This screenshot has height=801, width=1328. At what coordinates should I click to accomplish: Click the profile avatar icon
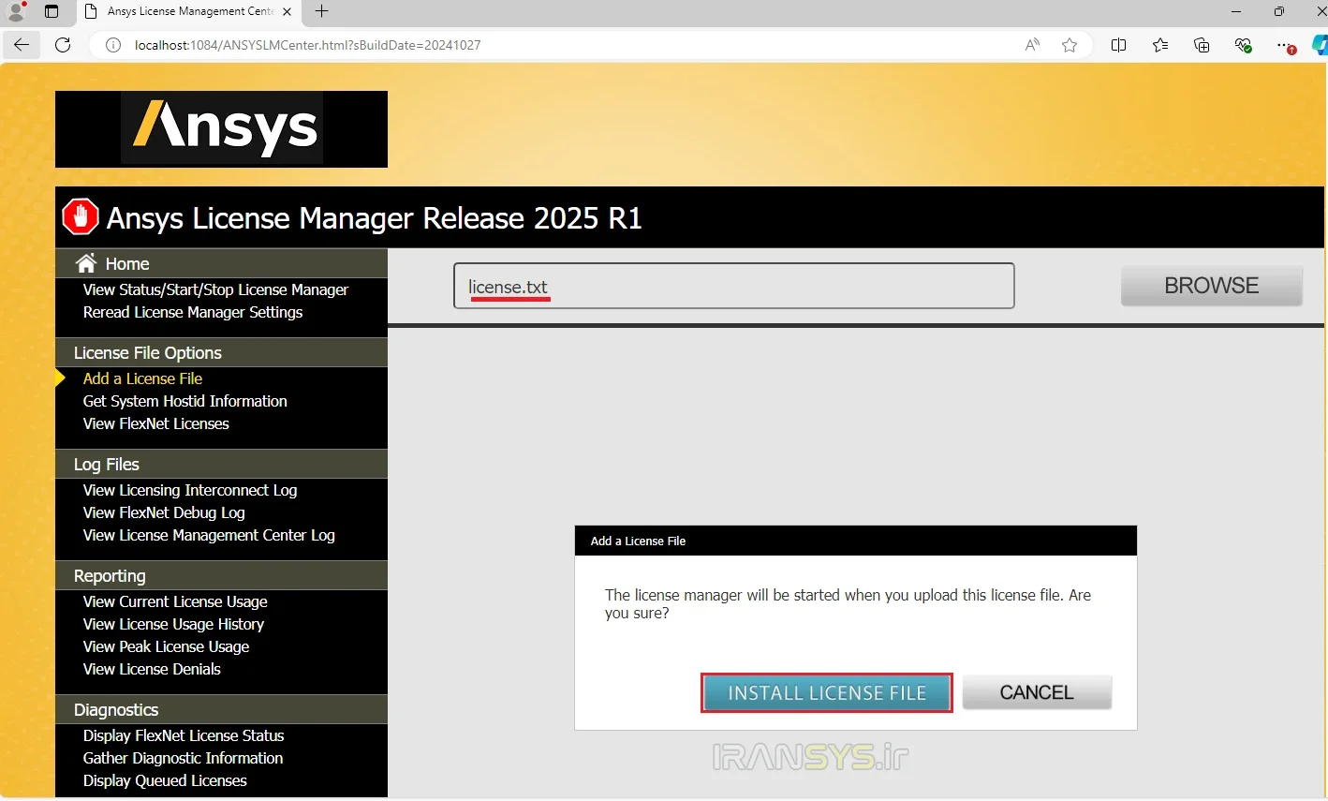[x=16, y=11]
